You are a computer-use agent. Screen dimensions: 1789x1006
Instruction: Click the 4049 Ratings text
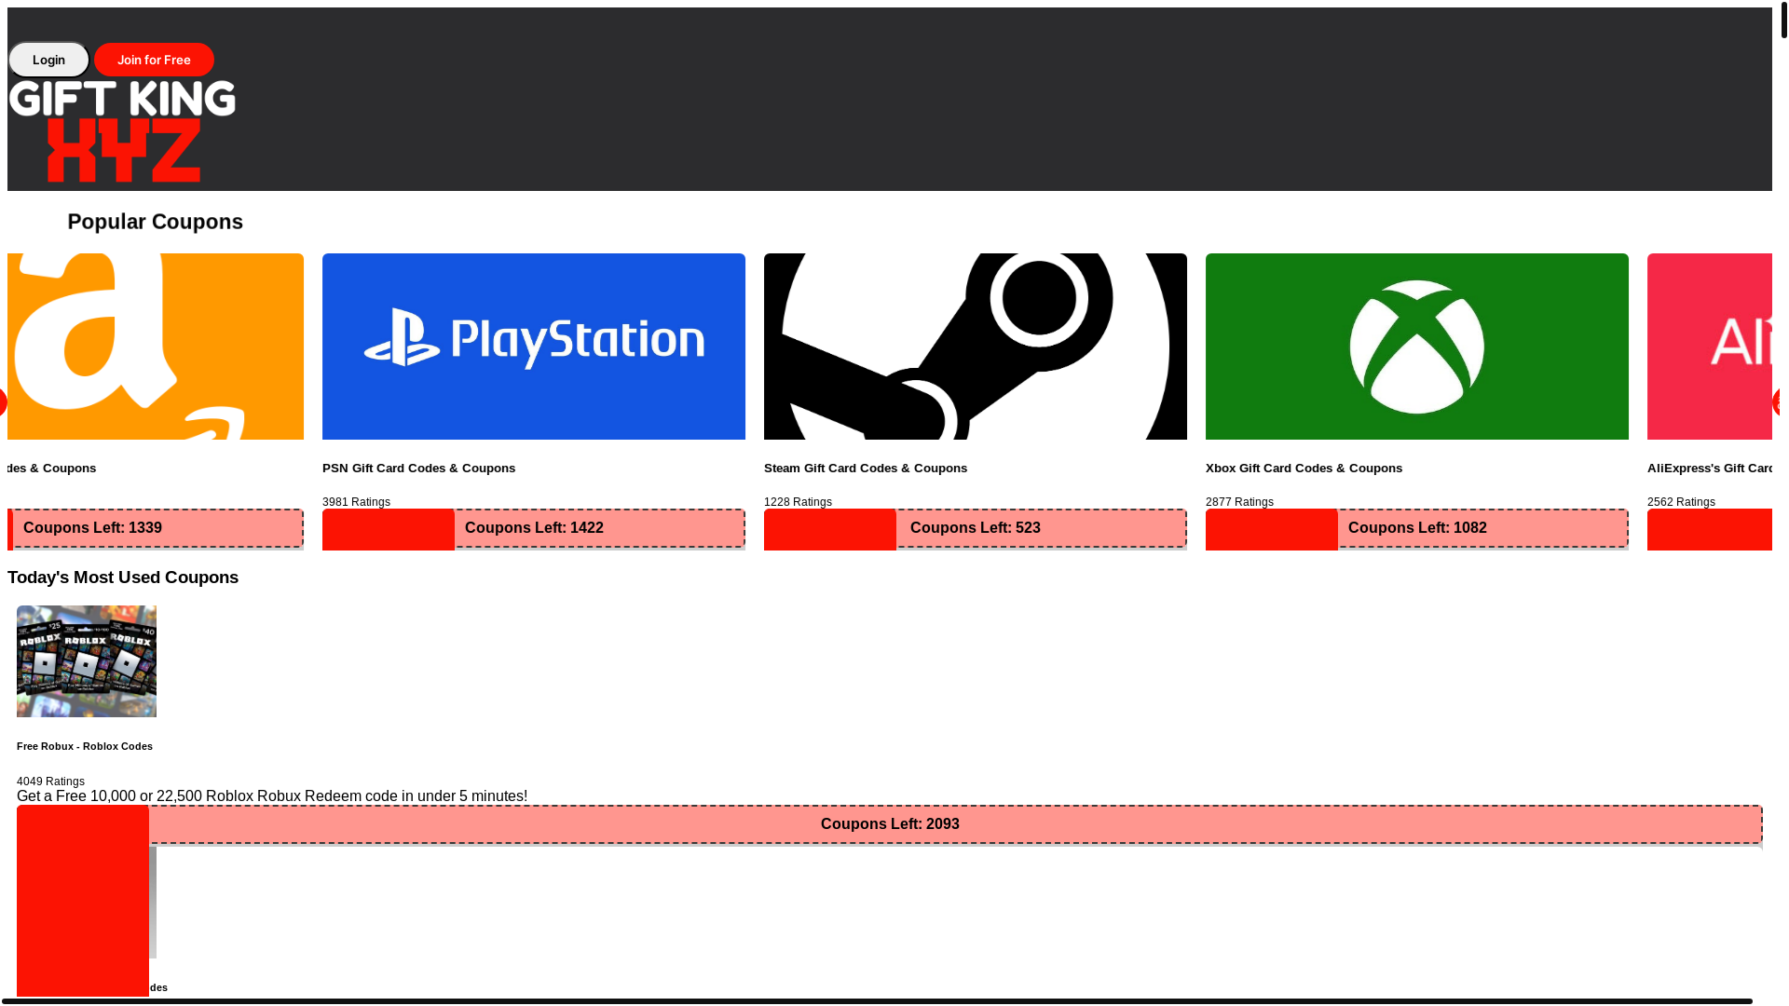click(x=50, y=782)
